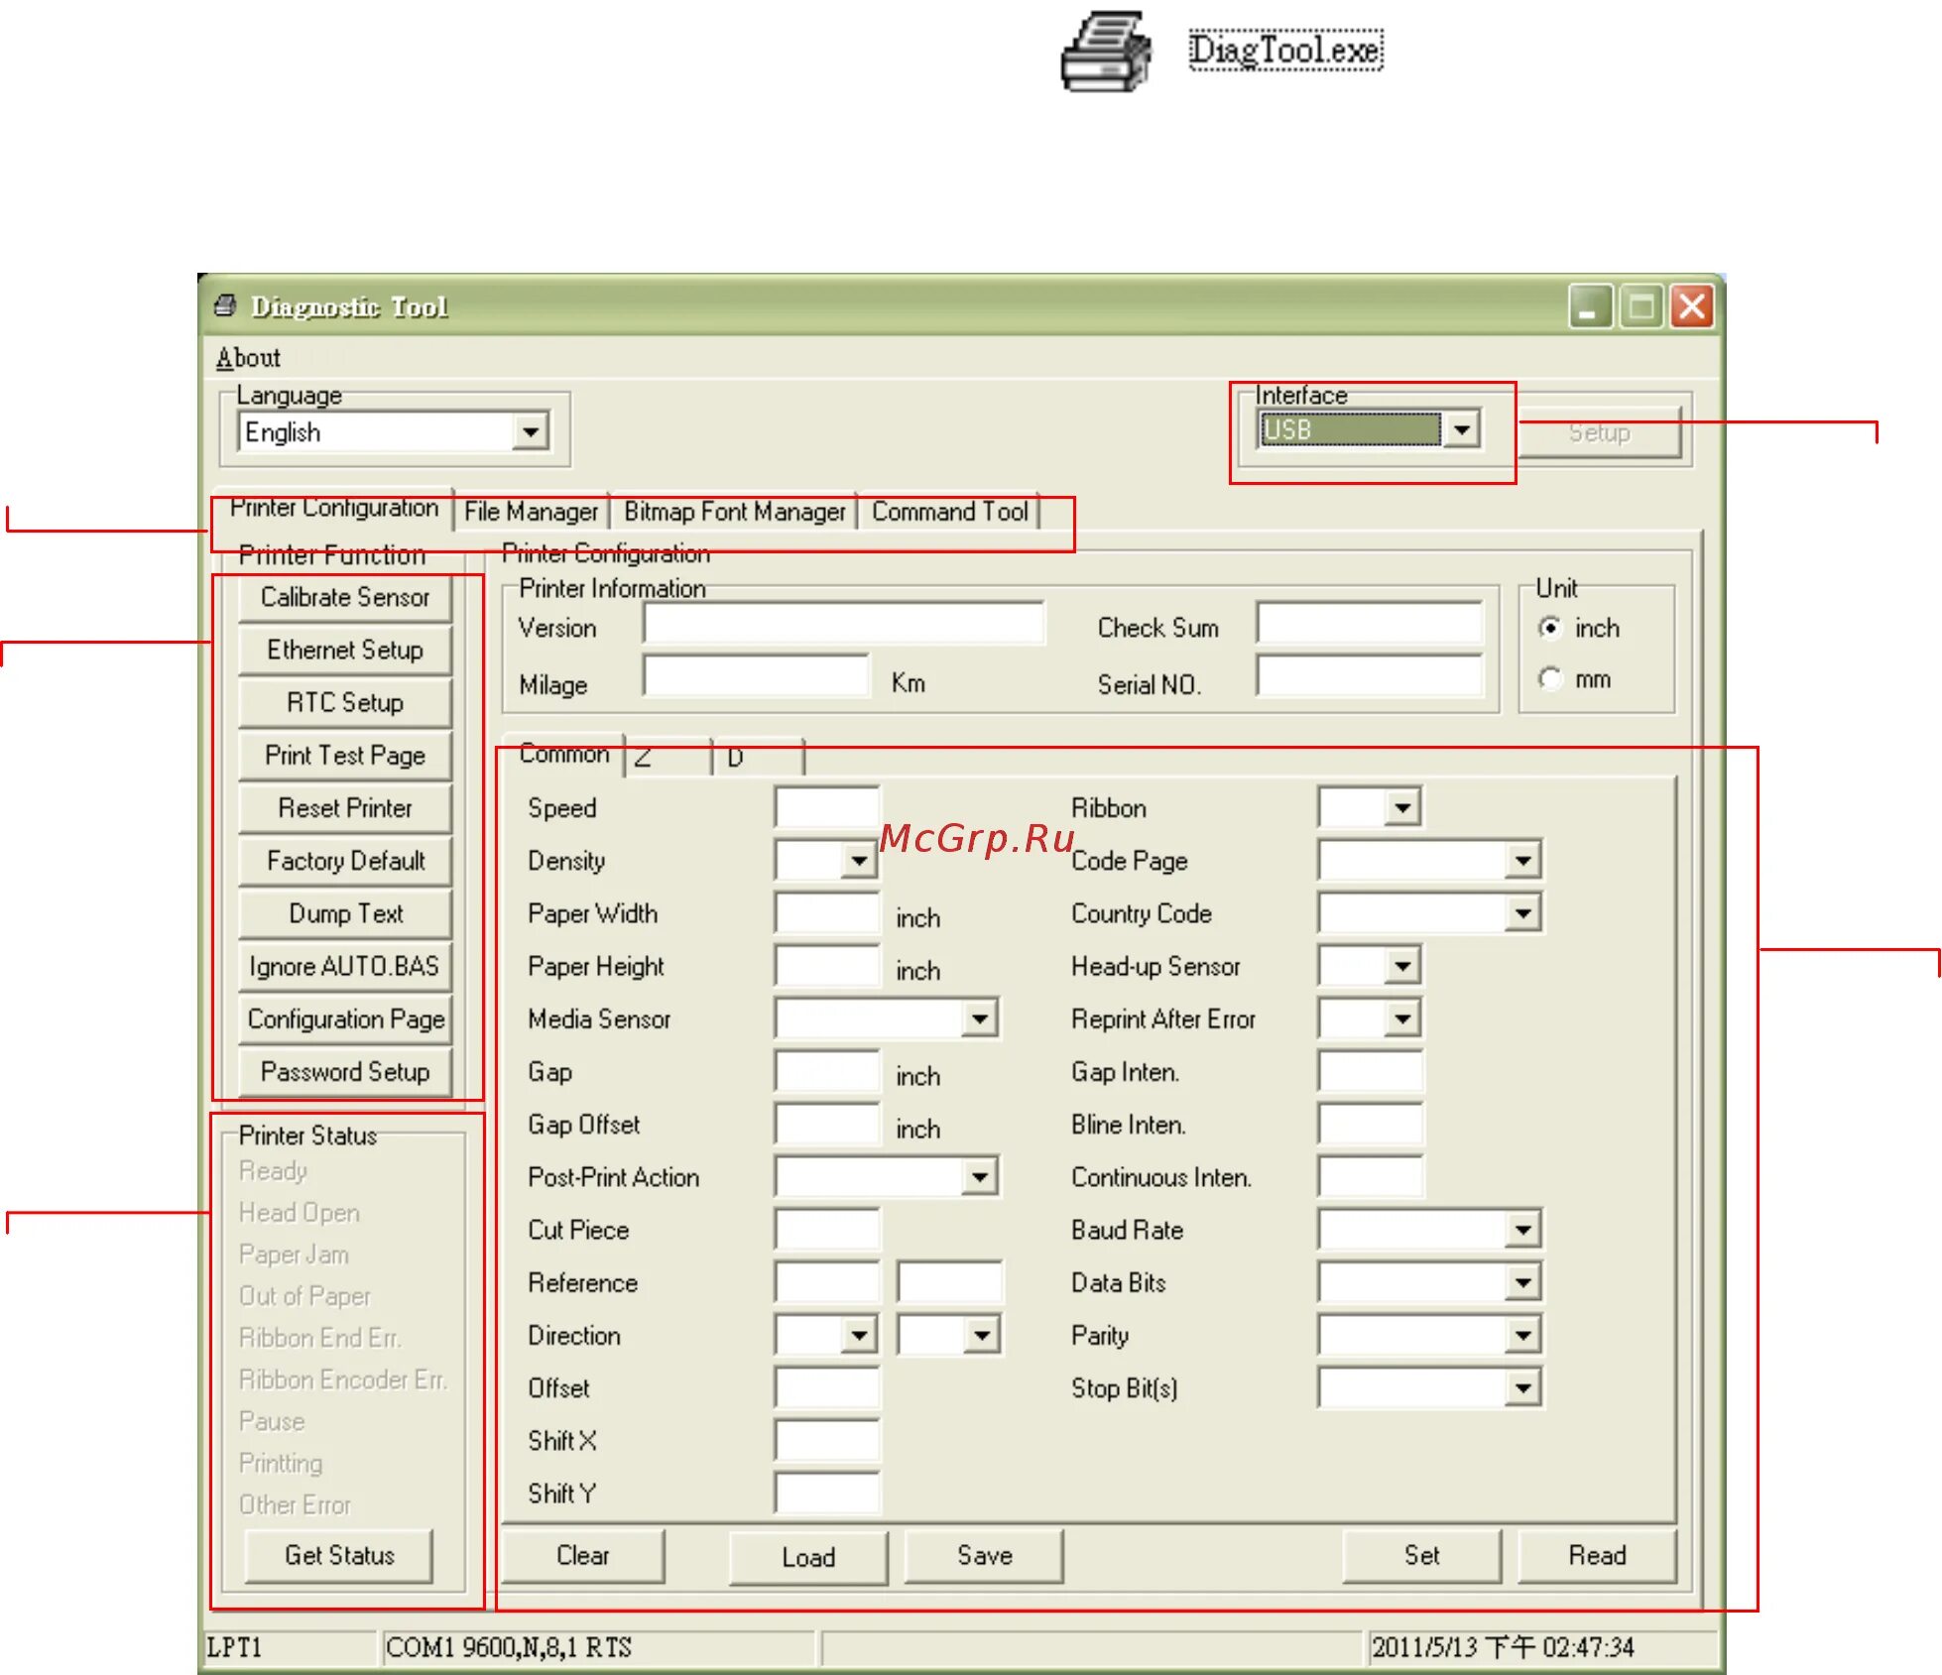Click the Diagnostic Tool title bar icon
Viewport: 1942px width, 1675px height.
pos(226,305)
